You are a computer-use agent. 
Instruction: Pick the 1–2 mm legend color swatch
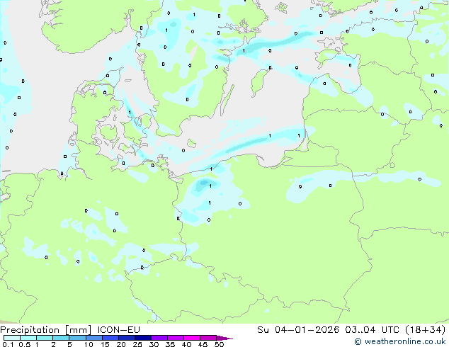(x=45, y=338)
